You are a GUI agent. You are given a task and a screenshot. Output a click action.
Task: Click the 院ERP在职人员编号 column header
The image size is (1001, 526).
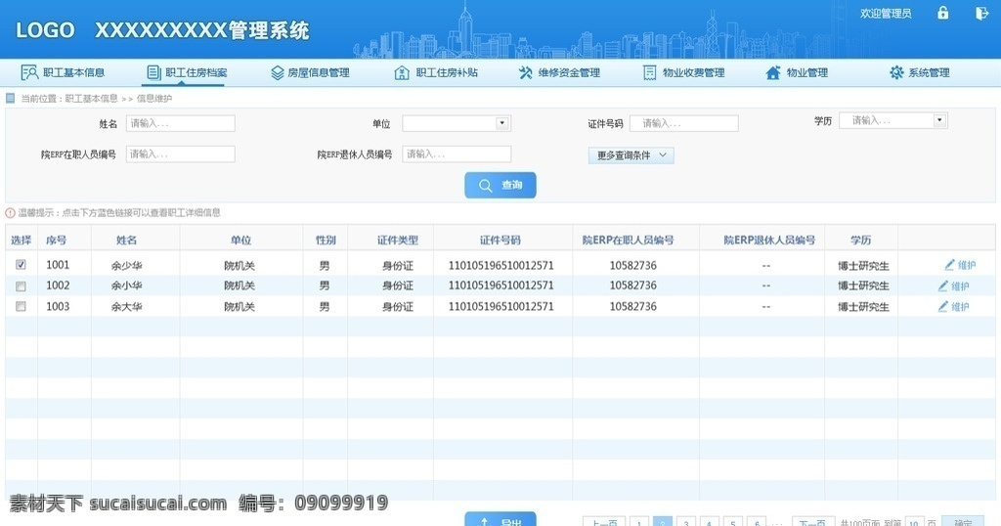[628, 240]
